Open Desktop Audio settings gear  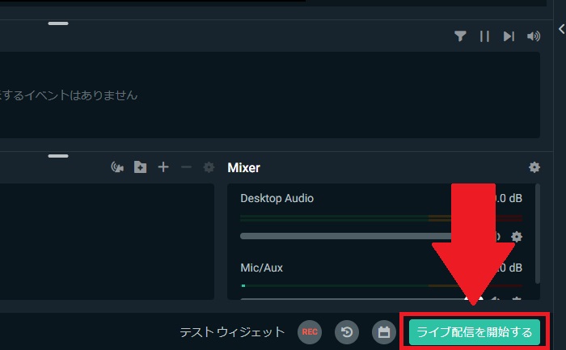(517, 237)
